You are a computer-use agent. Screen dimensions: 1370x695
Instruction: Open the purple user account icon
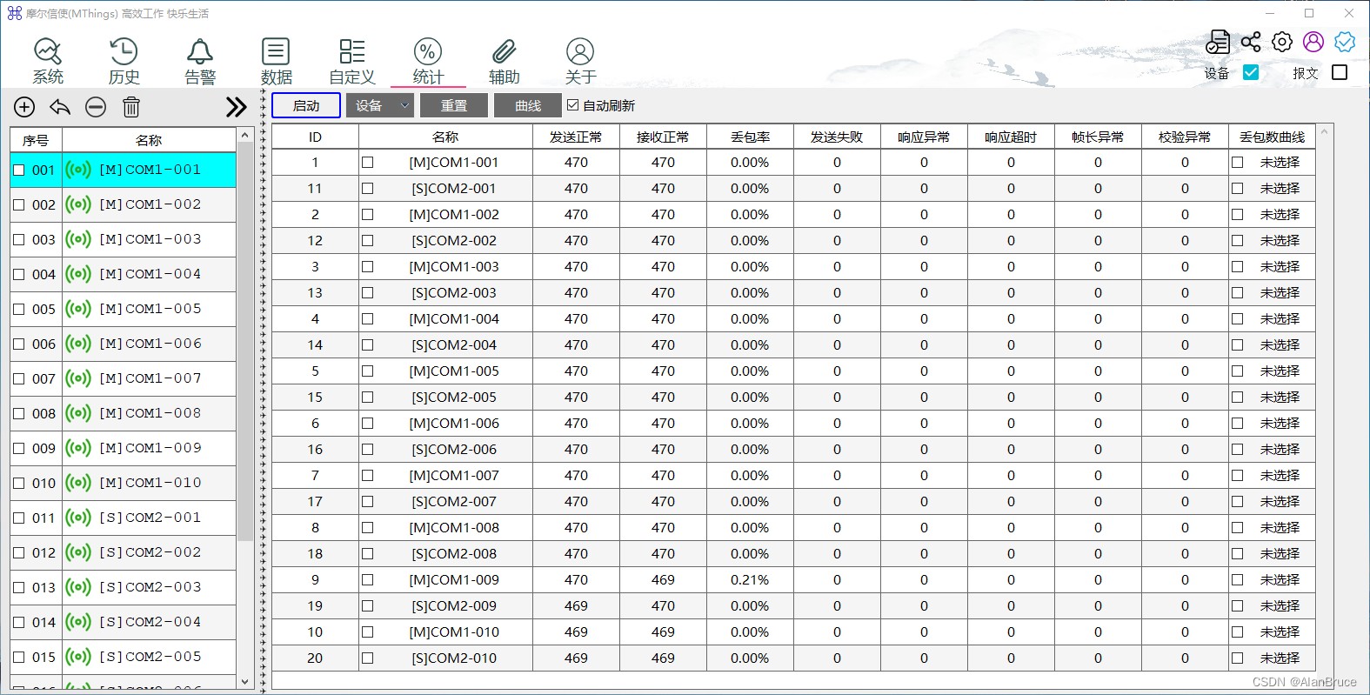1313,42
